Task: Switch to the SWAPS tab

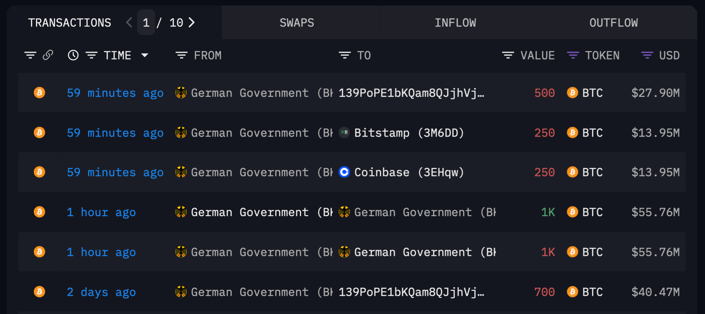Action: (297, 23)
